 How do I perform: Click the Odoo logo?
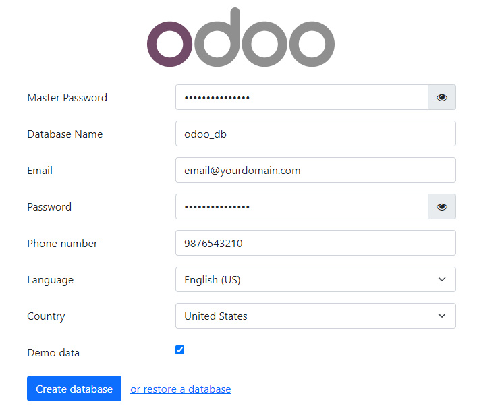pyautogui.click(x=241, y=40)
